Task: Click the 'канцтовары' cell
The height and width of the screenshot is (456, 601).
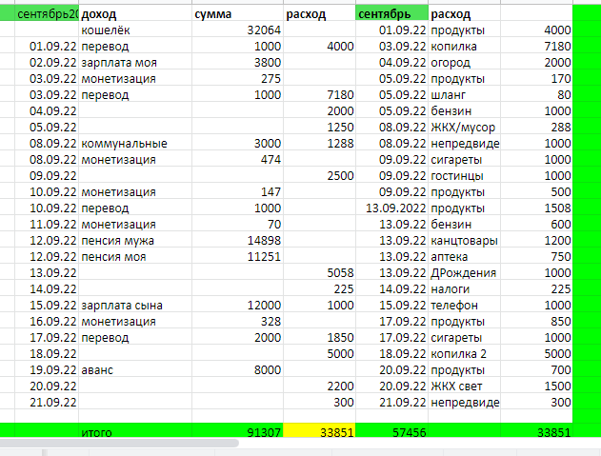Action: click(464, 241)
